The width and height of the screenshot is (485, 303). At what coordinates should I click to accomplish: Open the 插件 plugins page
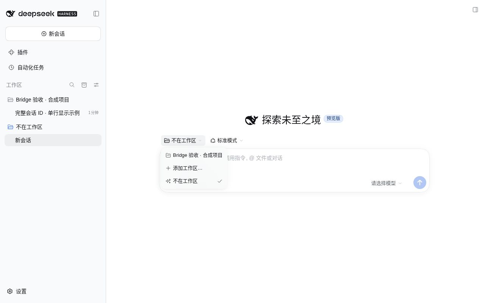(53, 52)
